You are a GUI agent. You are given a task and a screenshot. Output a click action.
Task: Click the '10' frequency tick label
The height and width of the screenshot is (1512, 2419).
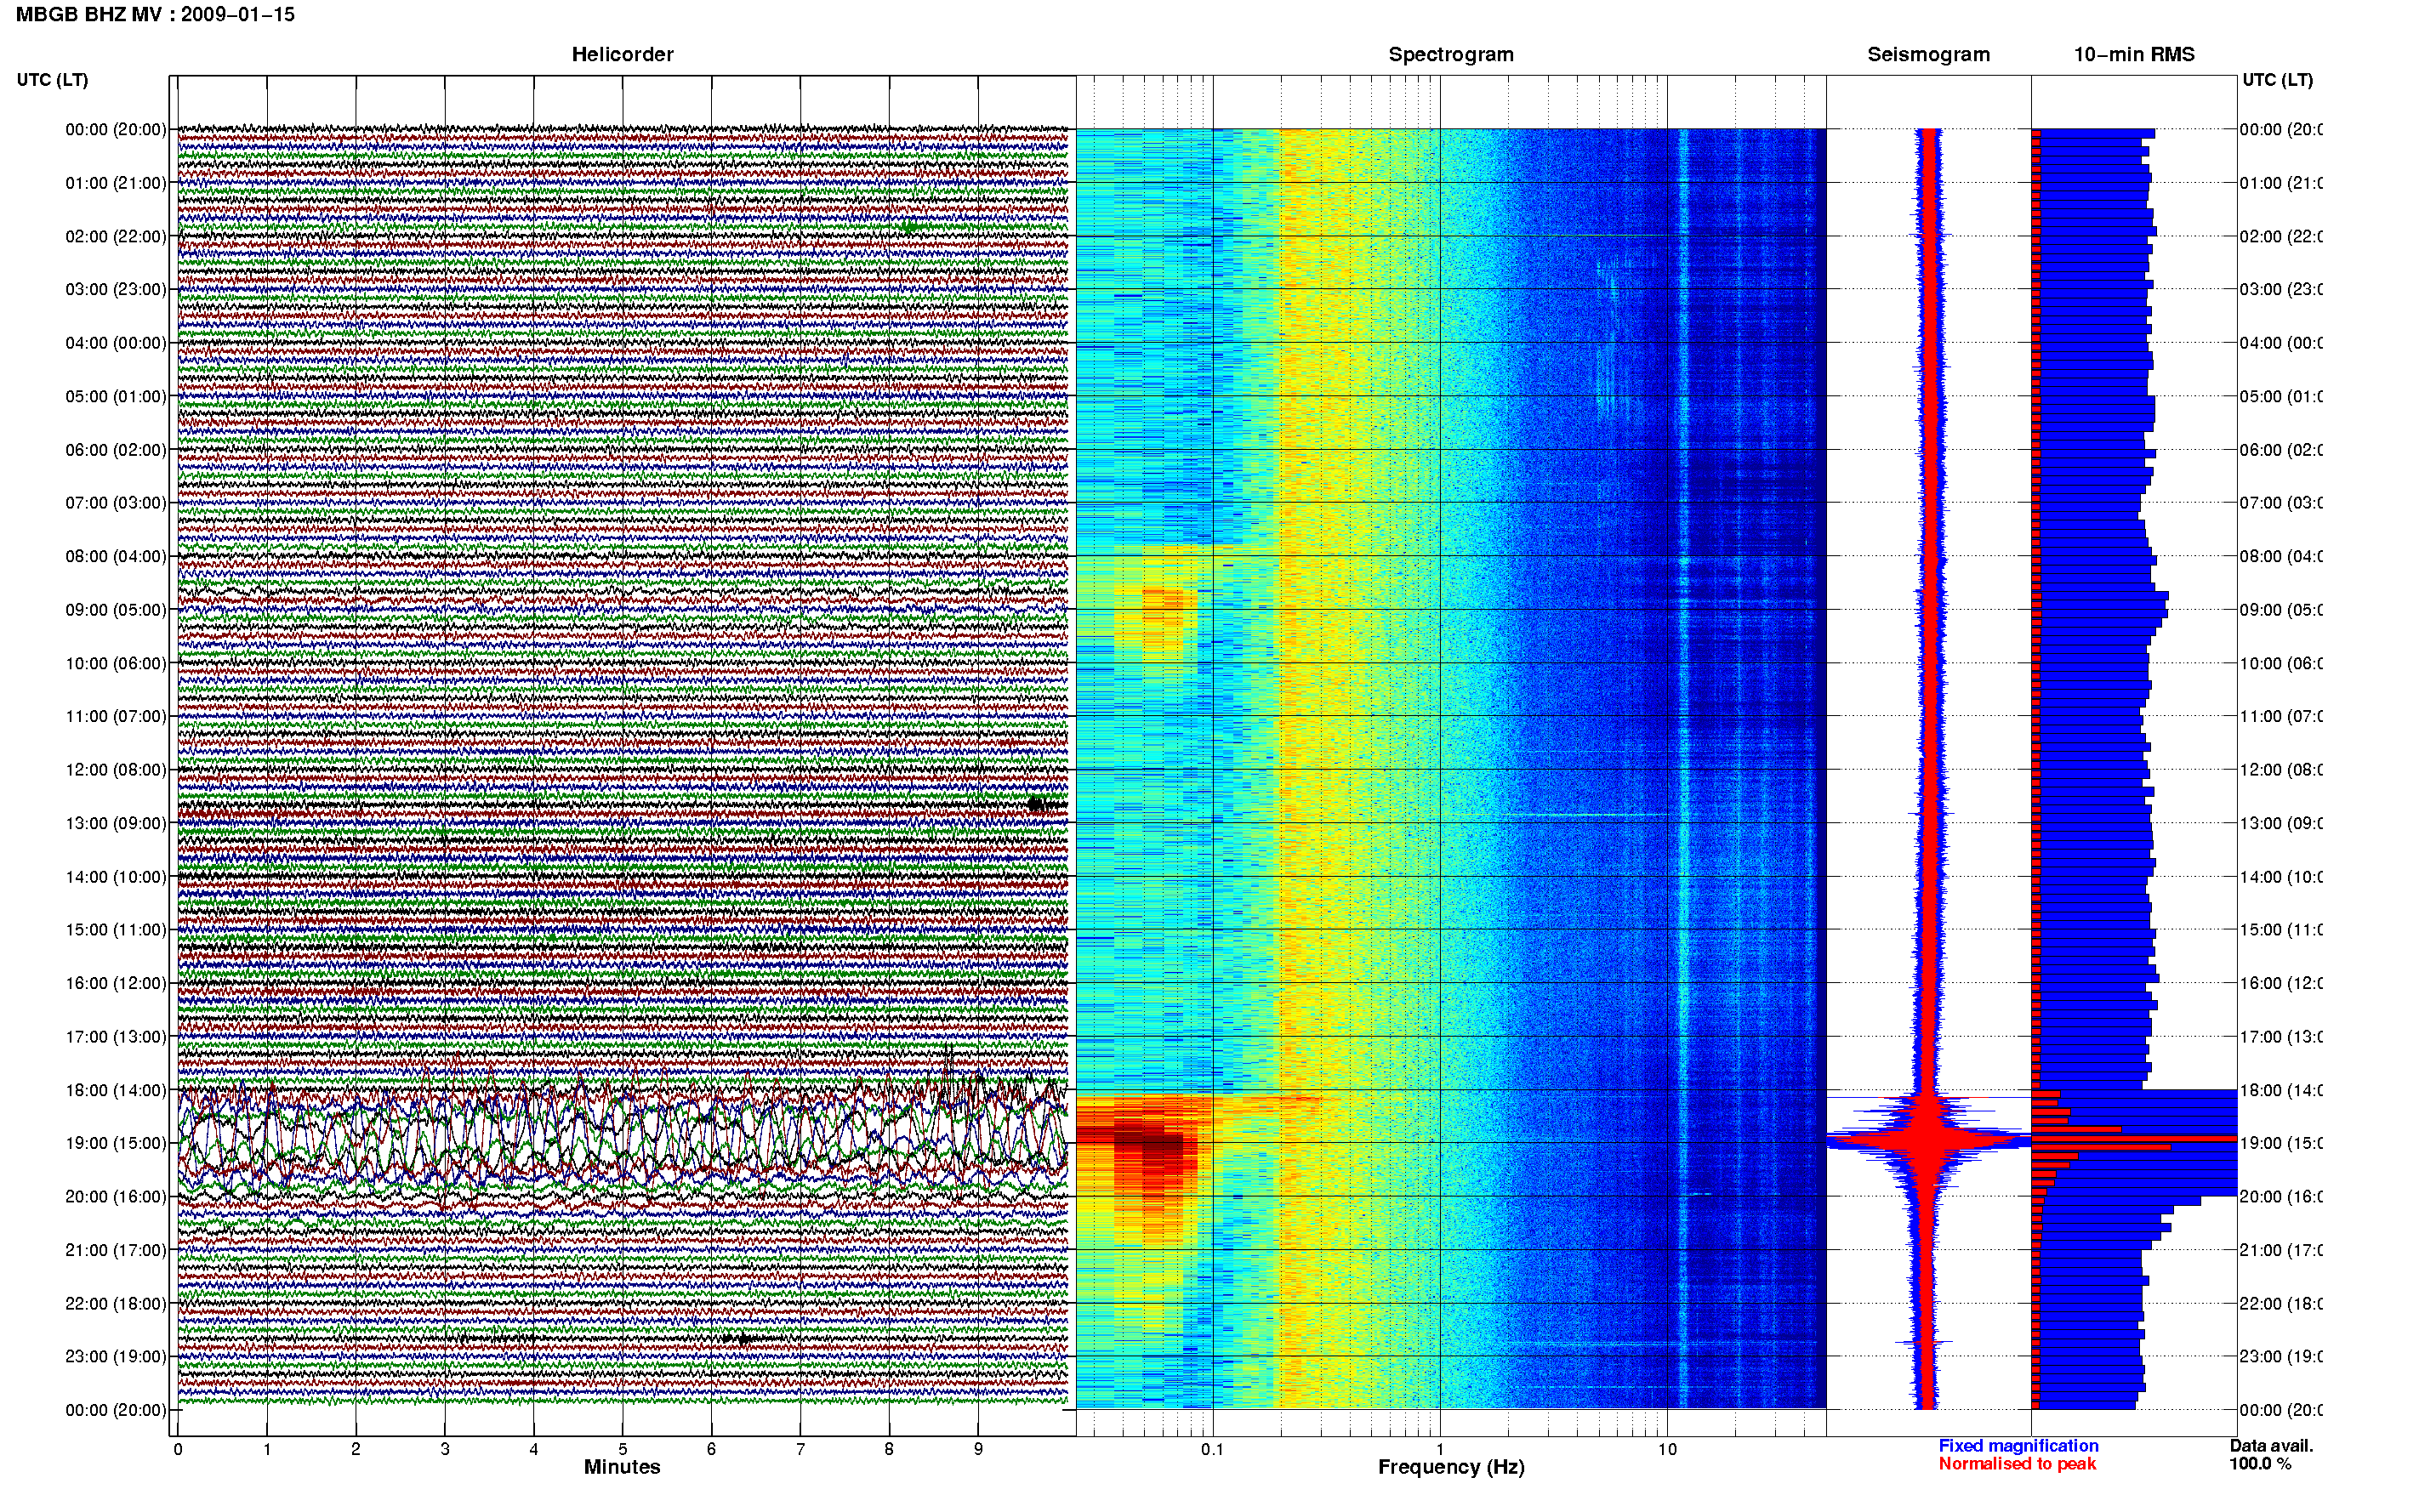pos(1667,1449)
